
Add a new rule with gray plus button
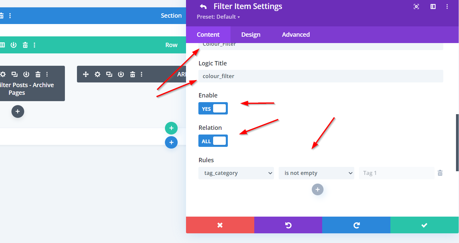coord(317,190)
